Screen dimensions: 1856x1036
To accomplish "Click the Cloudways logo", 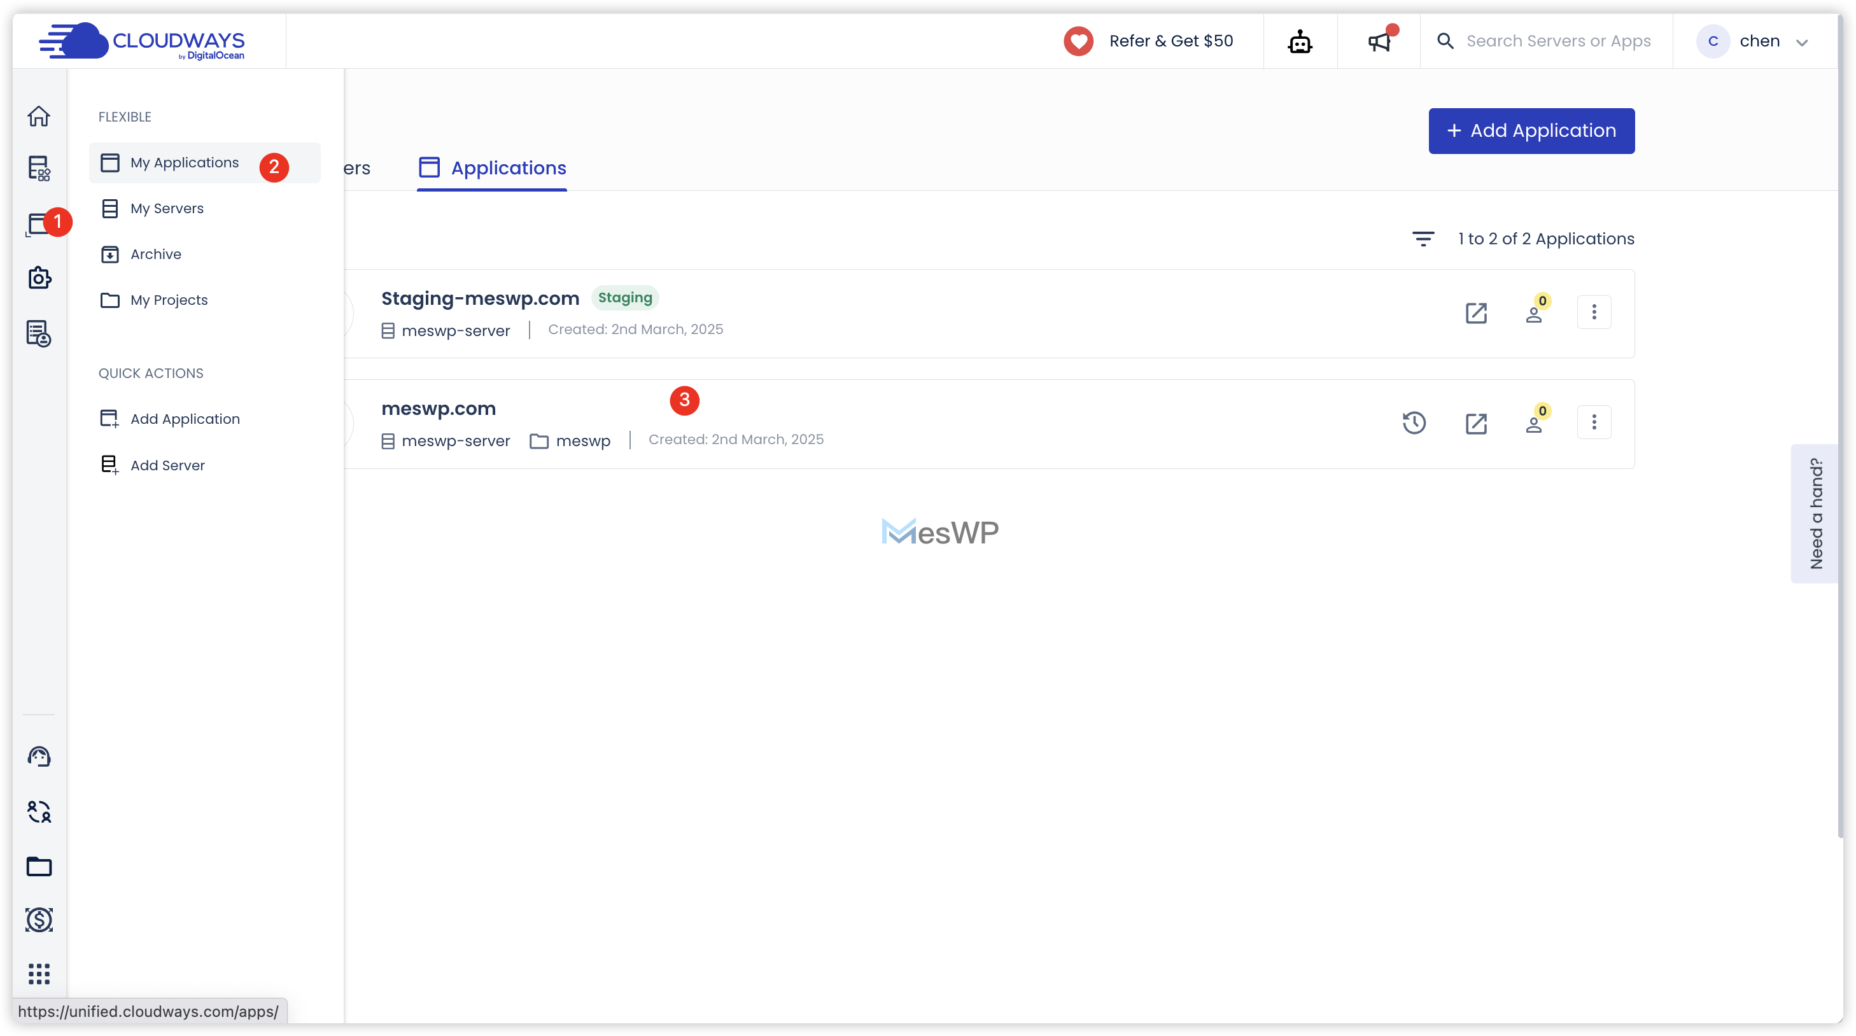I will click(x=142, y=41).
